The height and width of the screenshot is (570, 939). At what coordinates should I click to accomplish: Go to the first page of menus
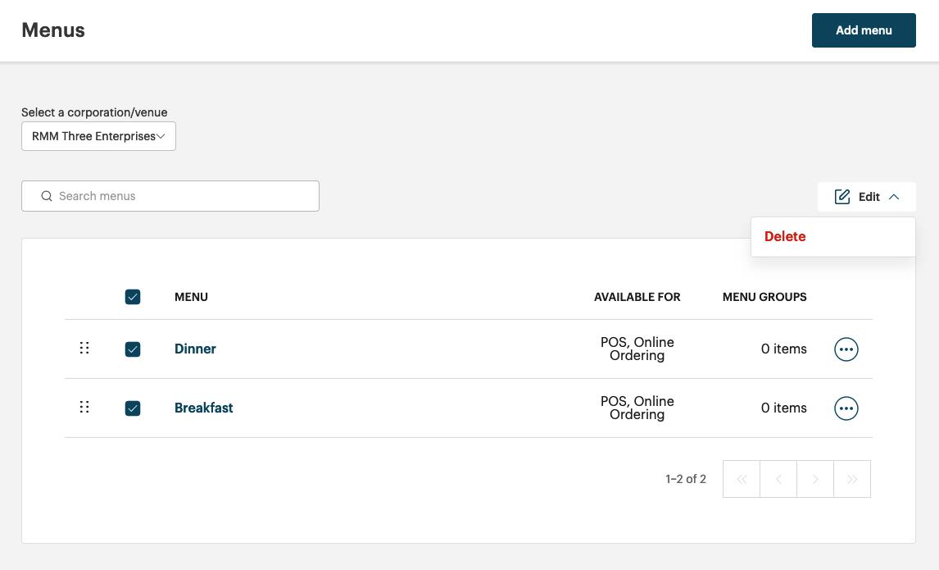click(x=742, y=479)
